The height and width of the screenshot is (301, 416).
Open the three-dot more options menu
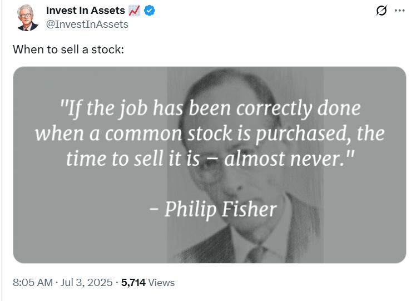pyautogui.click(x=399, y=11)
